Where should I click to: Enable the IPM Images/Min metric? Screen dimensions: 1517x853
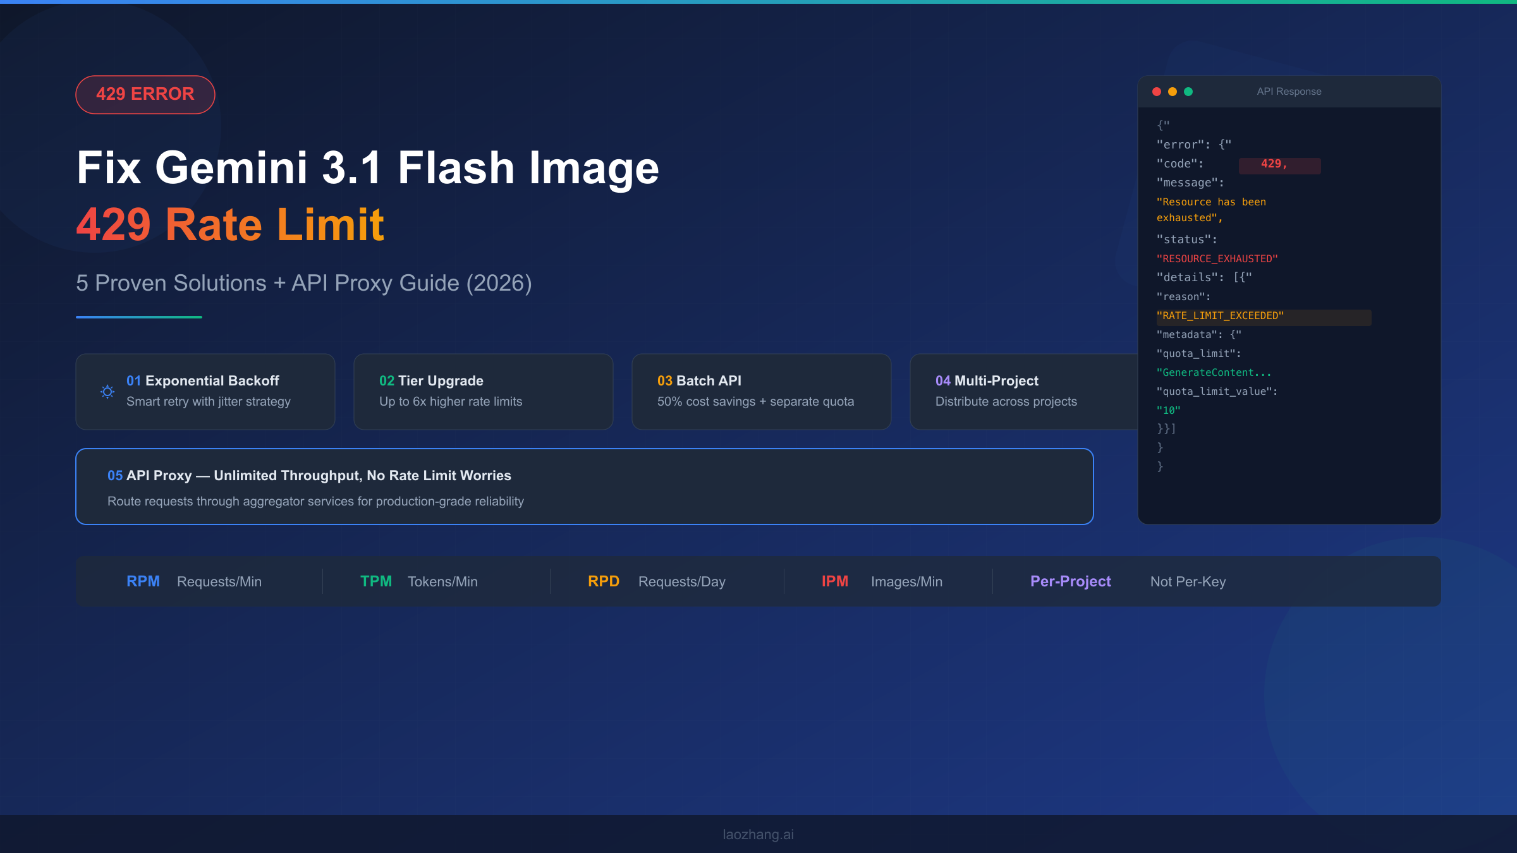pos(835,581)
